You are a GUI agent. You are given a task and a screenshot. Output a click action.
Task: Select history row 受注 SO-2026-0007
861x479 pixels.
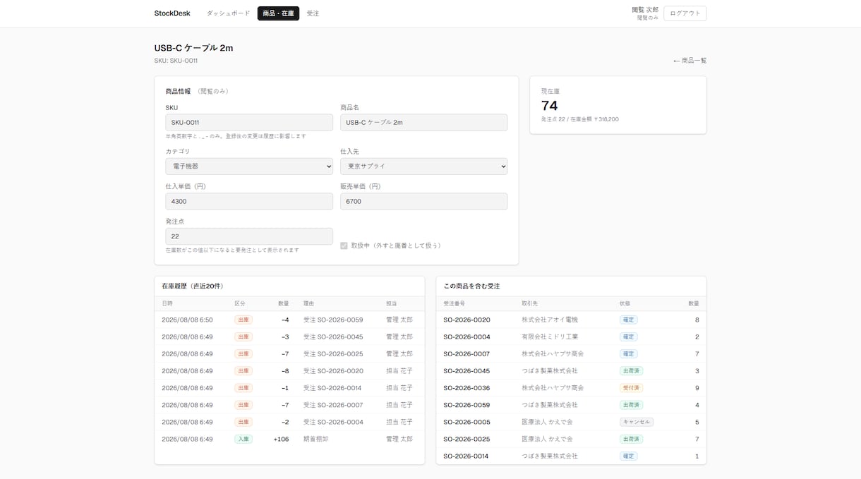[x=289, y=405]
